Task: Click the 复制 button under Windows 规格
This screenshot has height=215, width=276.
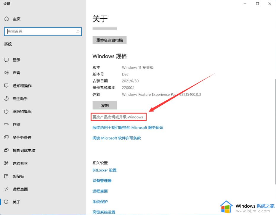Action: coord(105,105)
